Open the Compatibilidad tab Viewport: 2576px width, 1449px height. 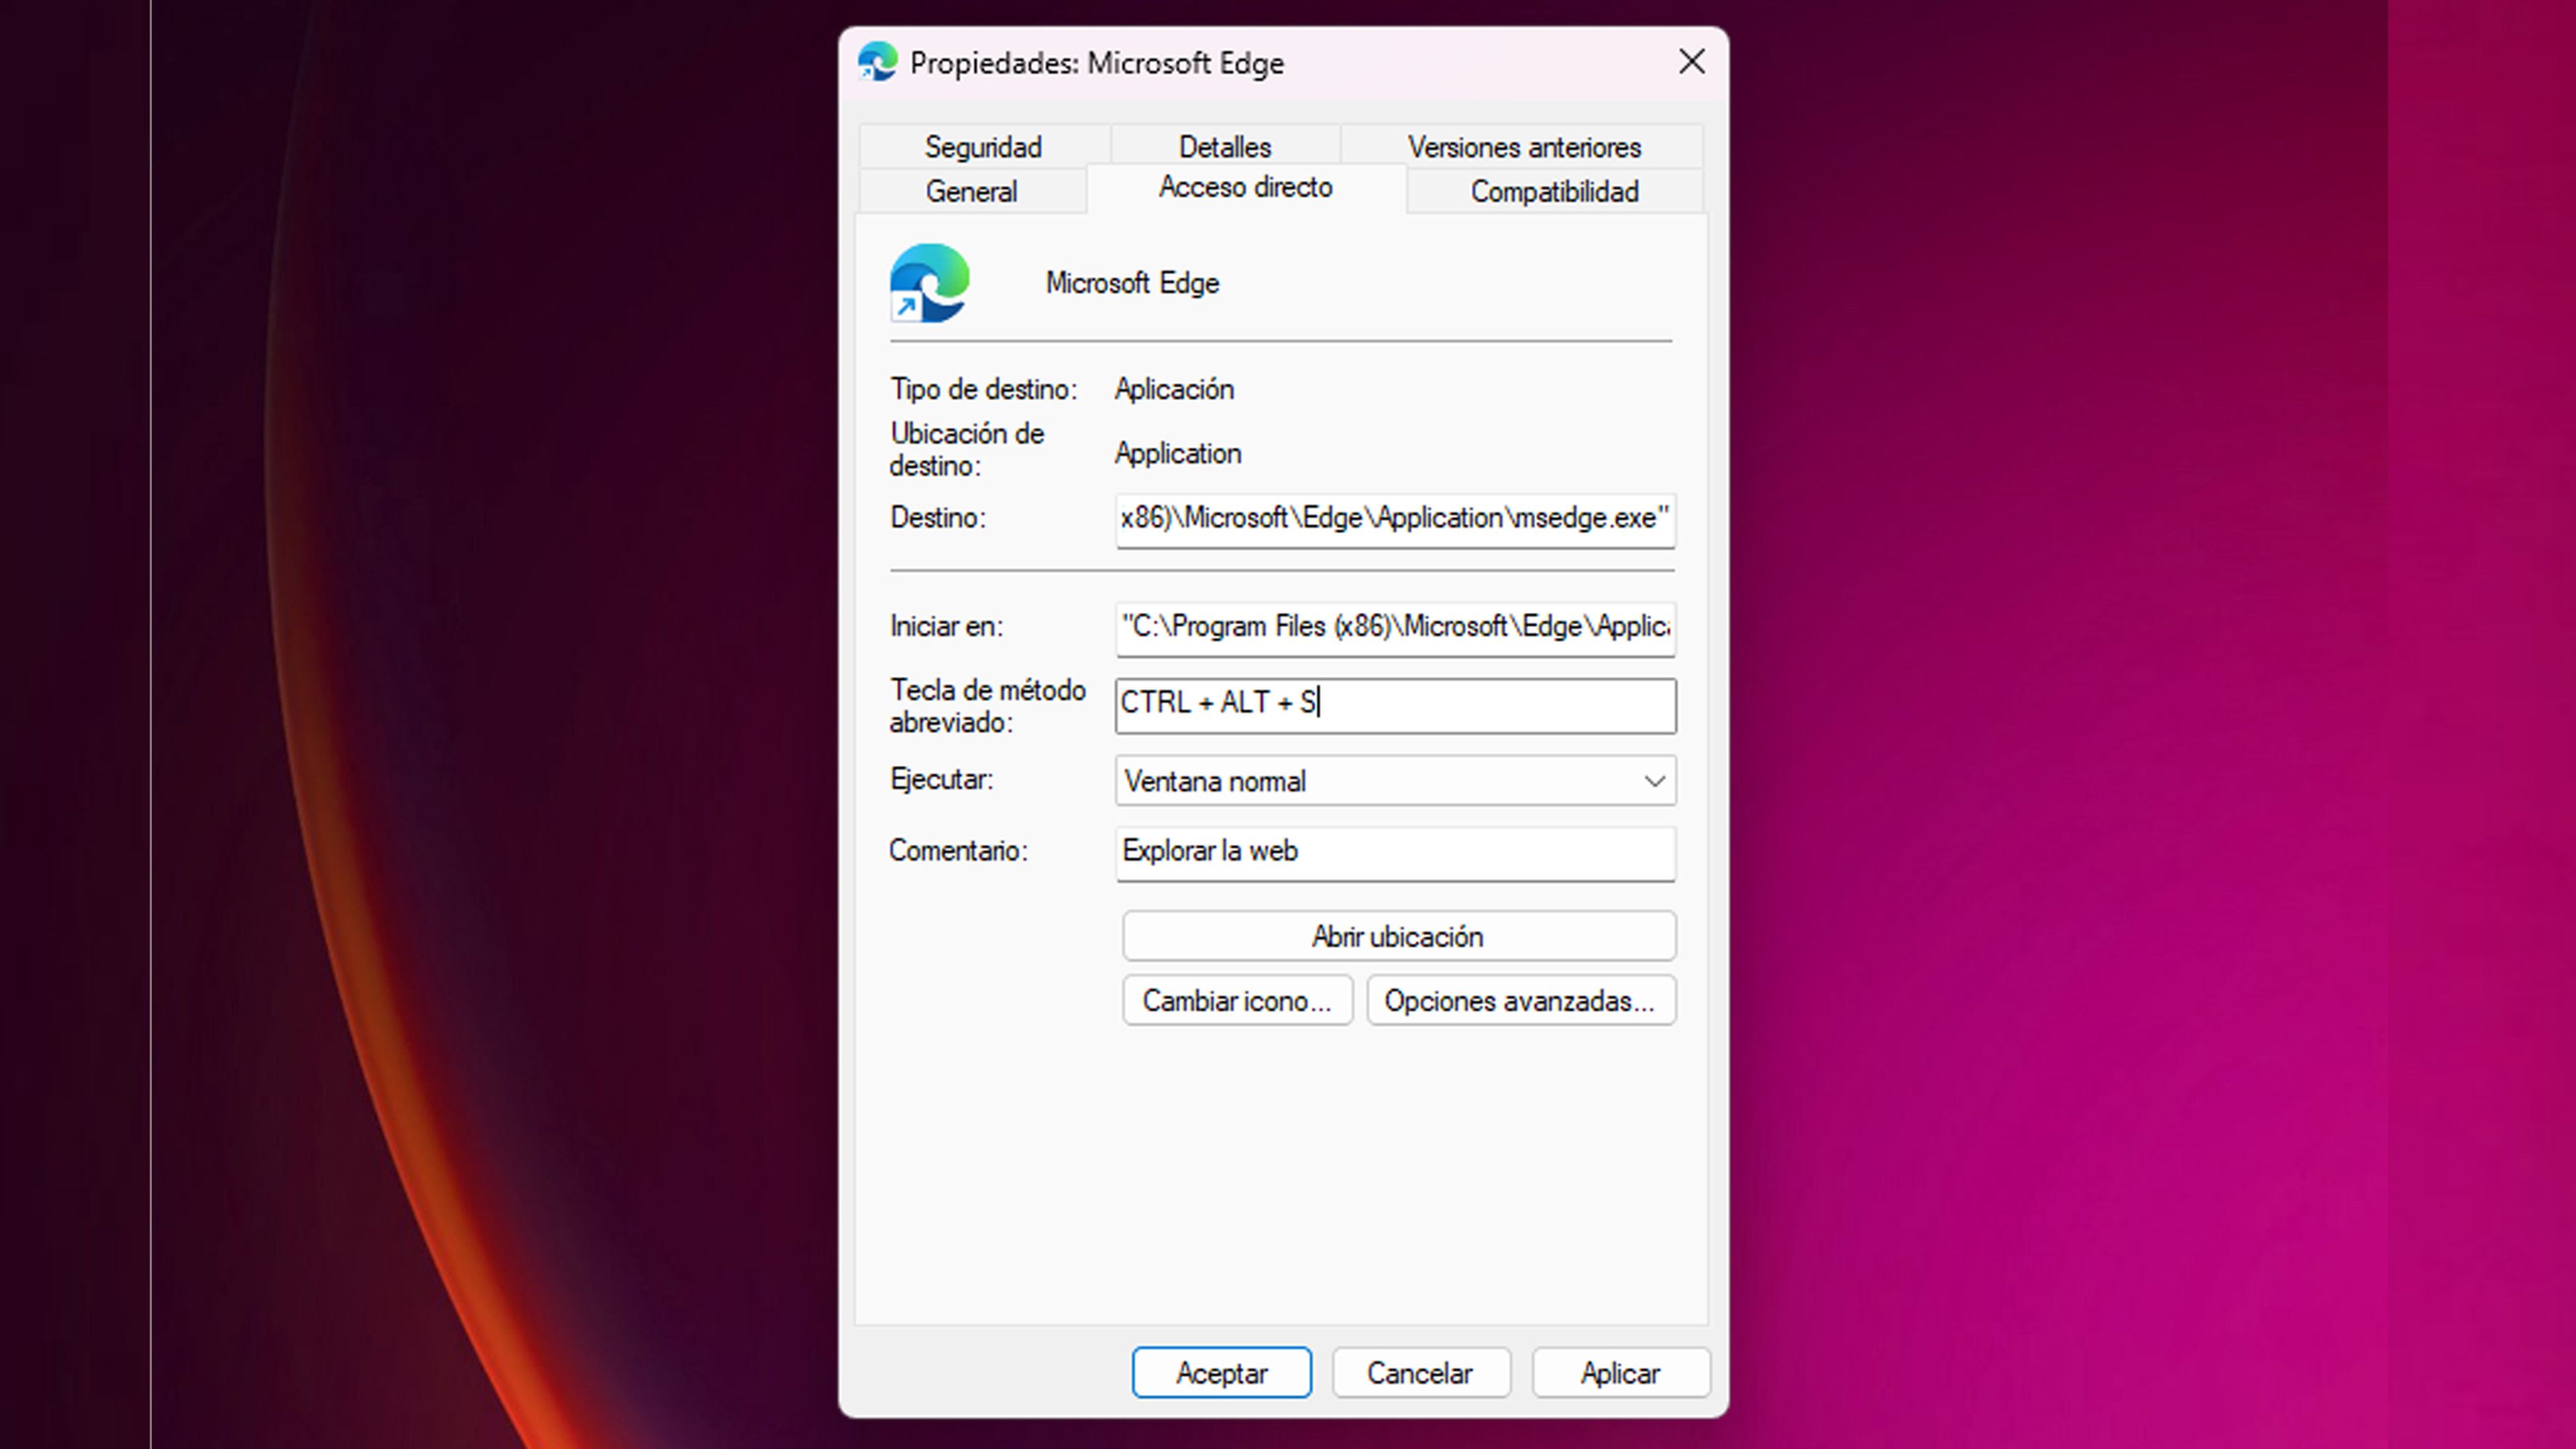tap(1554, 191)
